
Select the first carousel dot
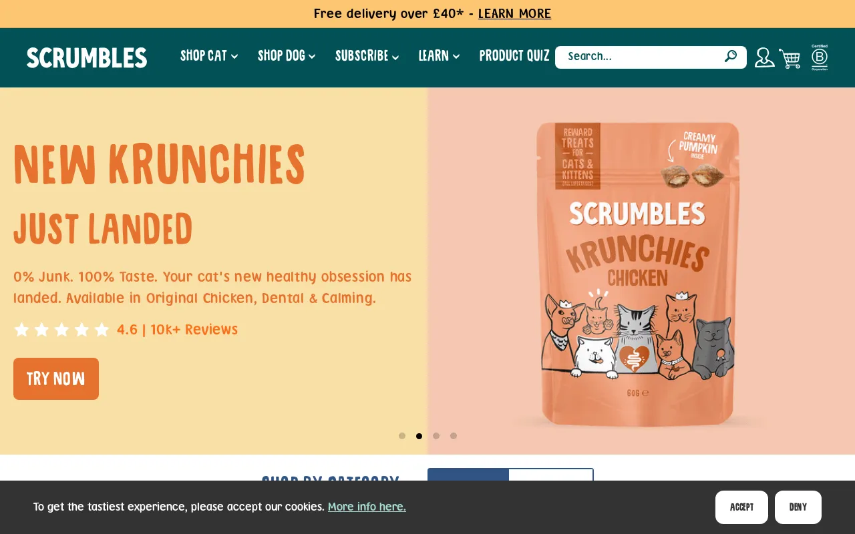coord(402,436)
